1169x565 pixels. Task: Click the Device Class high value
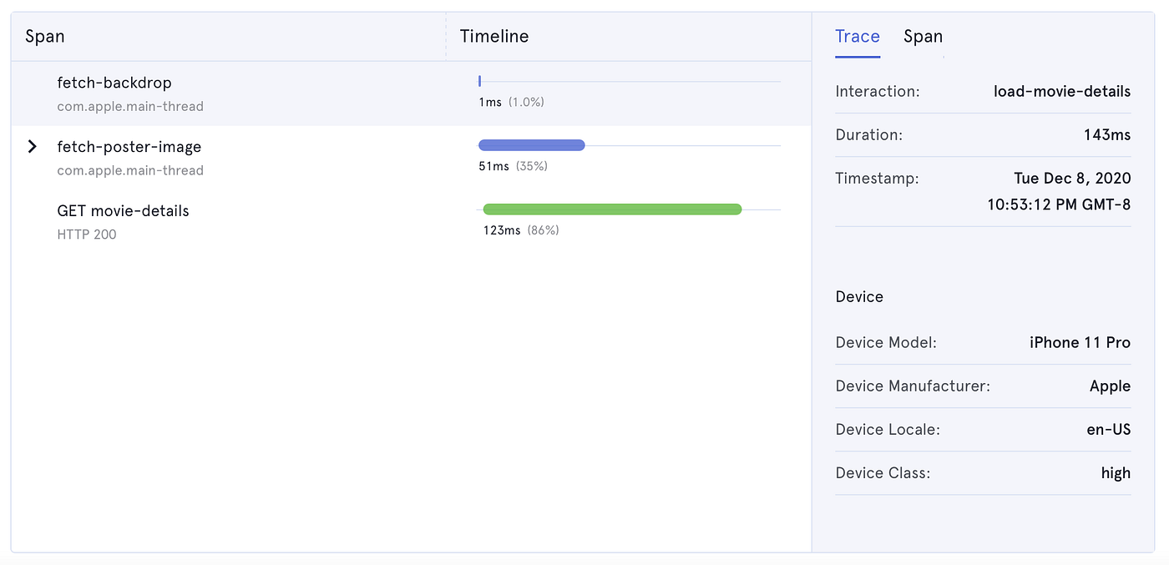click(x=1116, y=472)
